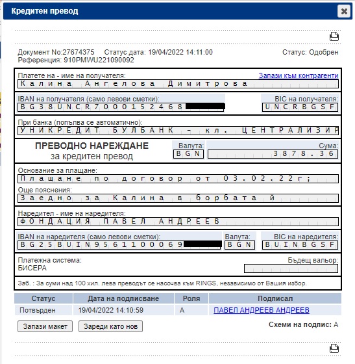This screenshot has height=364, width=355.
Task: Open signer ПАВЕЛ АНДРЕЕВ АНДРЕЕВ link
Action: (262, 310)
